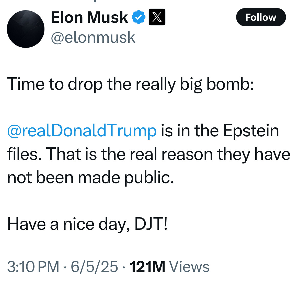The width and height of the screenshot is (299, 284).
Task: Click the word Epstein in the tweet
Action: [x=251, y=131]
